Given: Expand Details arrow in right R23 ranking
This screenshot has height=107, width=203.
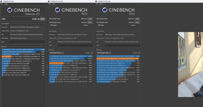Looking at the screenshot, I should coord(139,53).
